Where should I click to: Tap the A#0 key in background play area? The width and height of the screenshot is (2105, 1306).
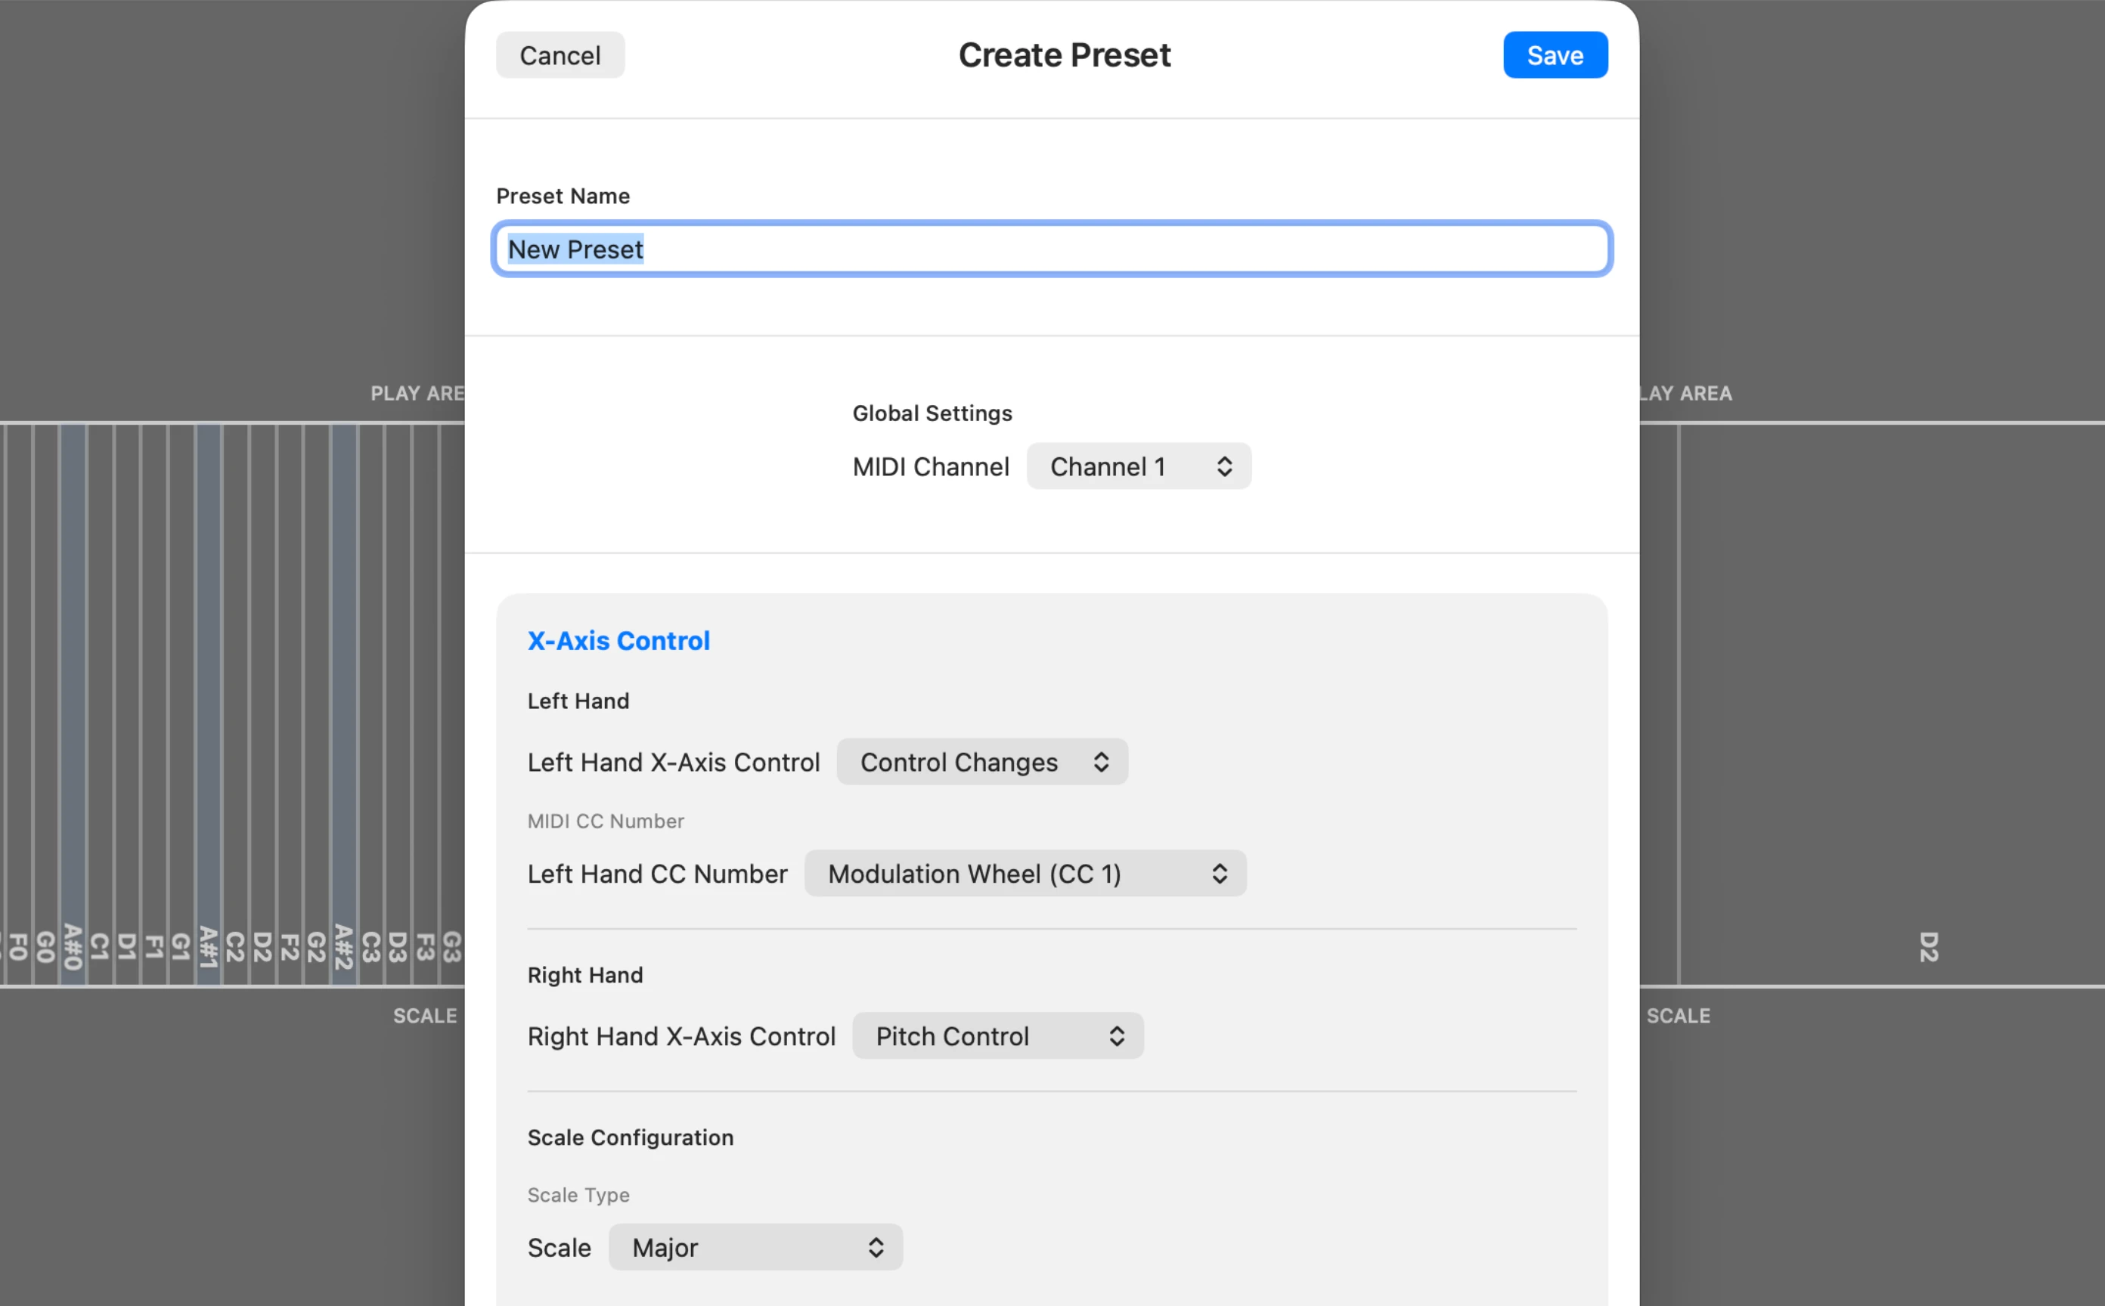(73, 704)
